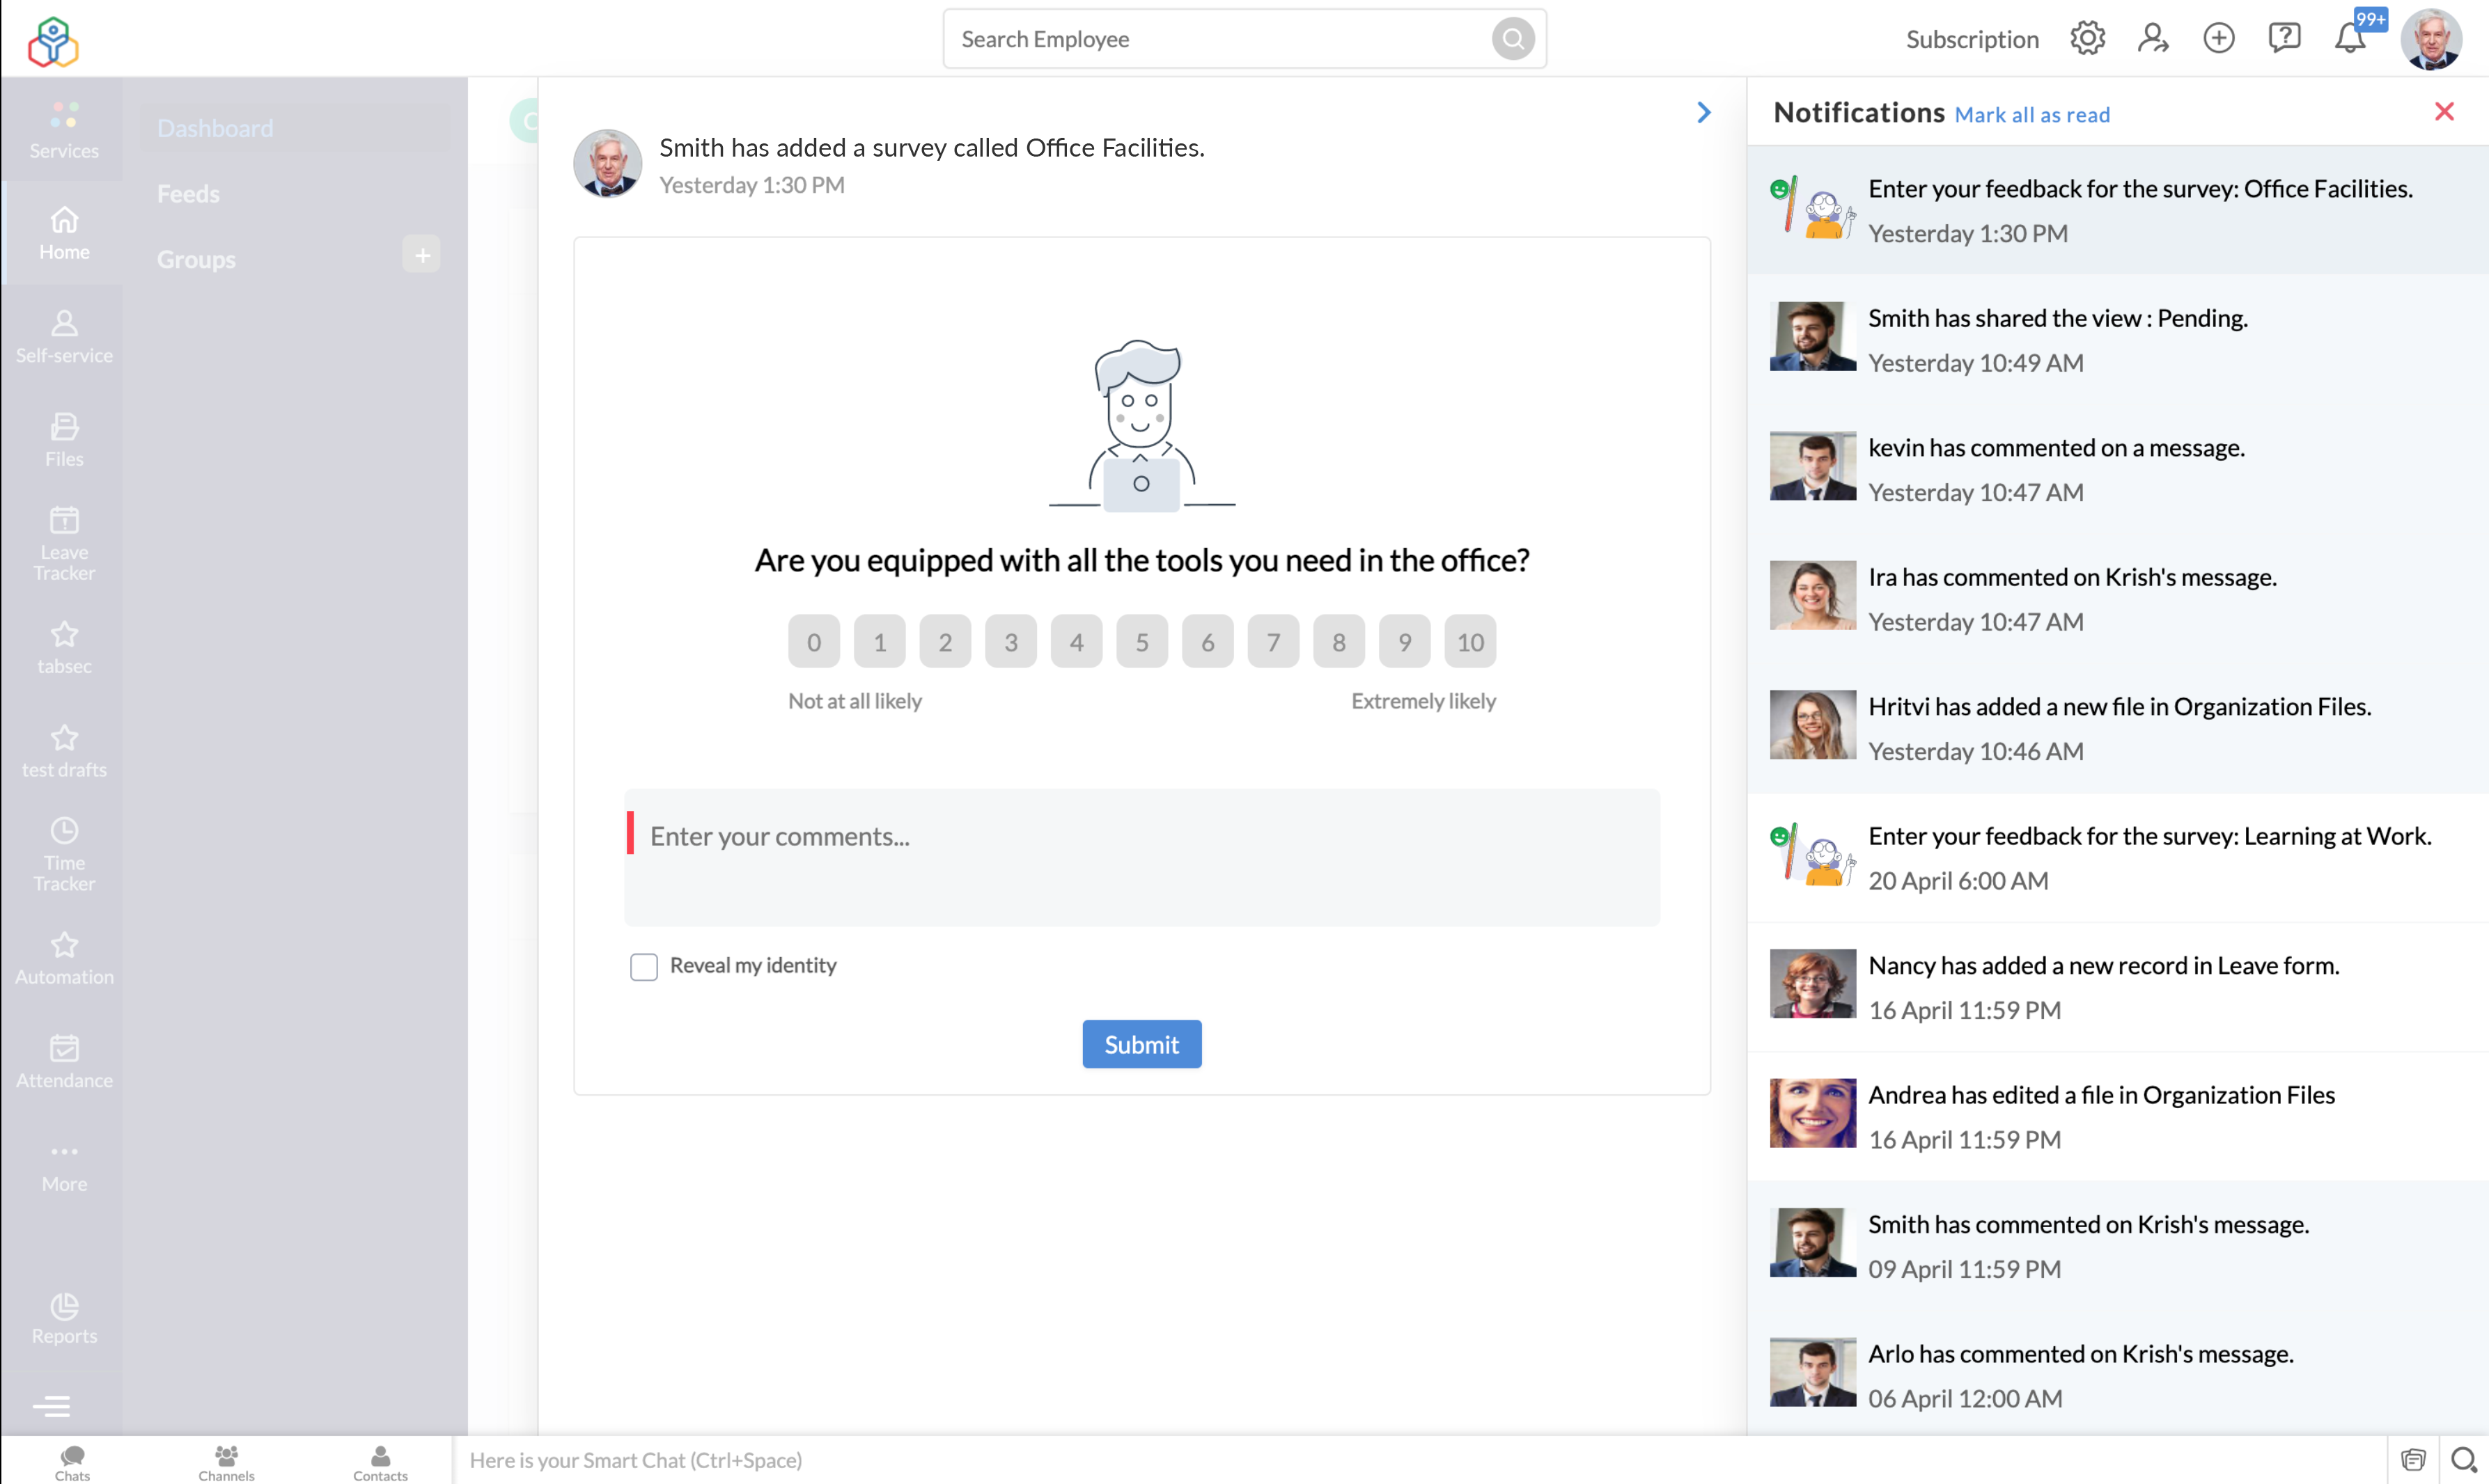Click the quick add plus icon

[2218, 38]
